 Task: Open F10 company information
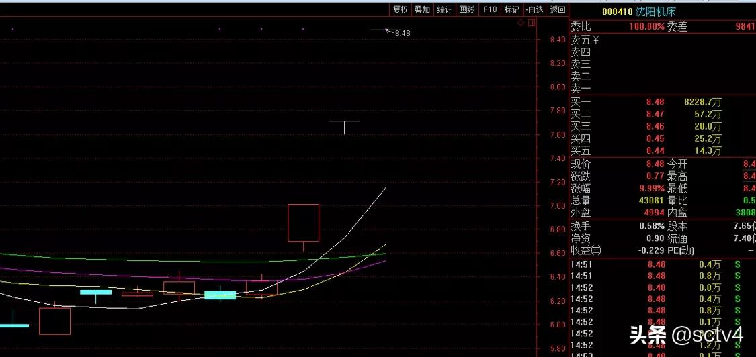point(490,9)
